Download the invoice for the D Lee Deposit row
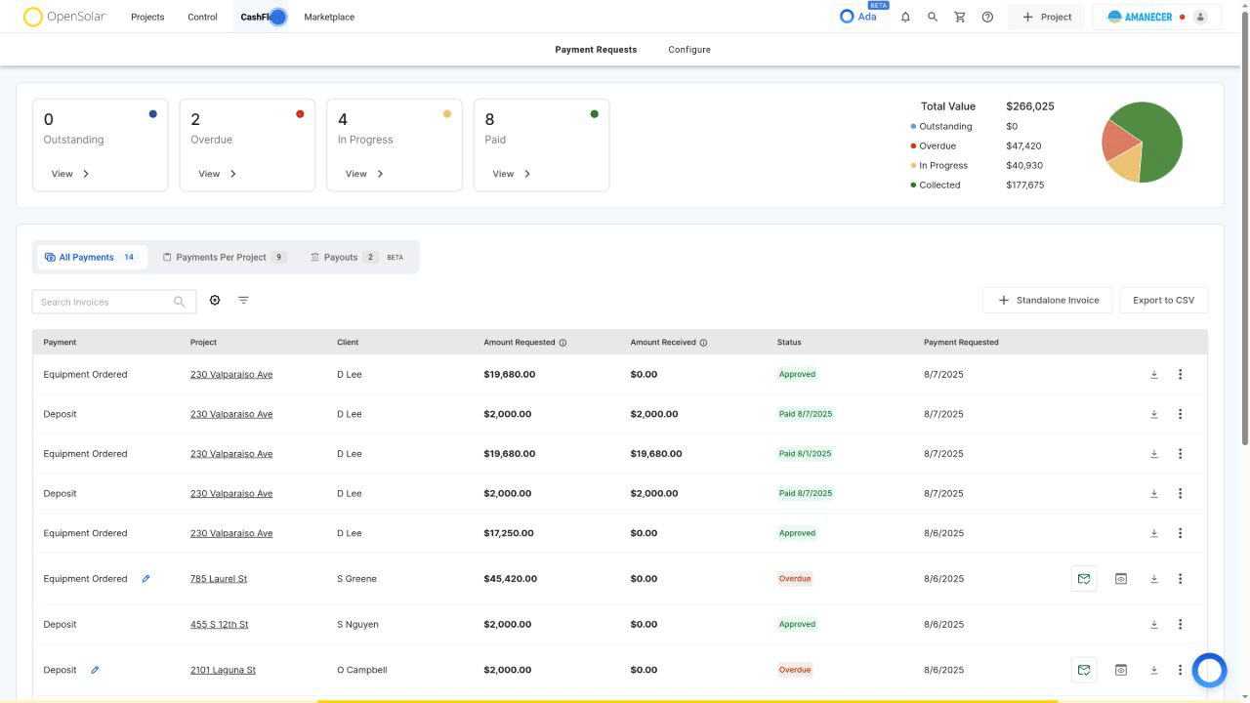This screenshot has height=703, width=1250. [1153, 413]
